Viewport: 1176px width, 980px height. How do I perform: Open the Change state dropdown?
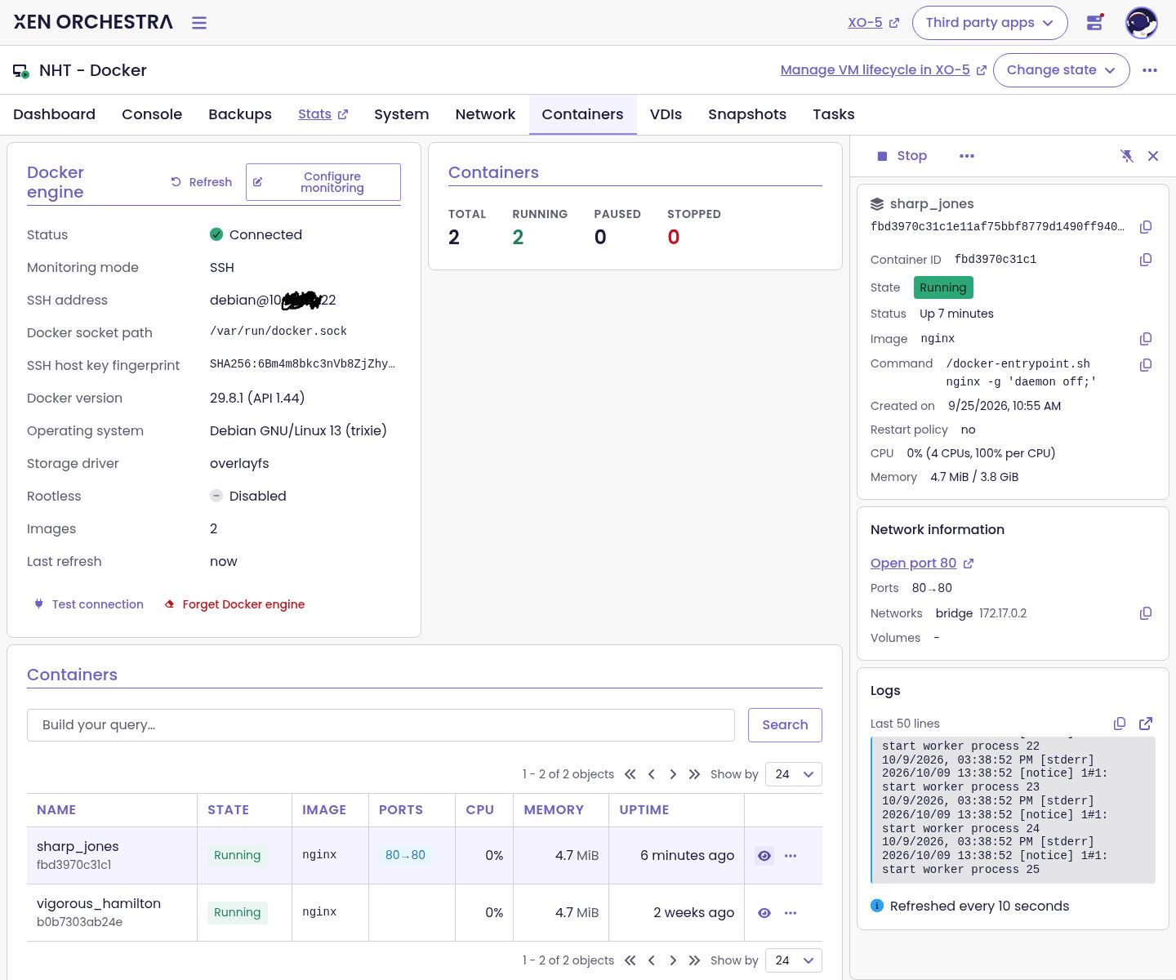(1062, 70)
